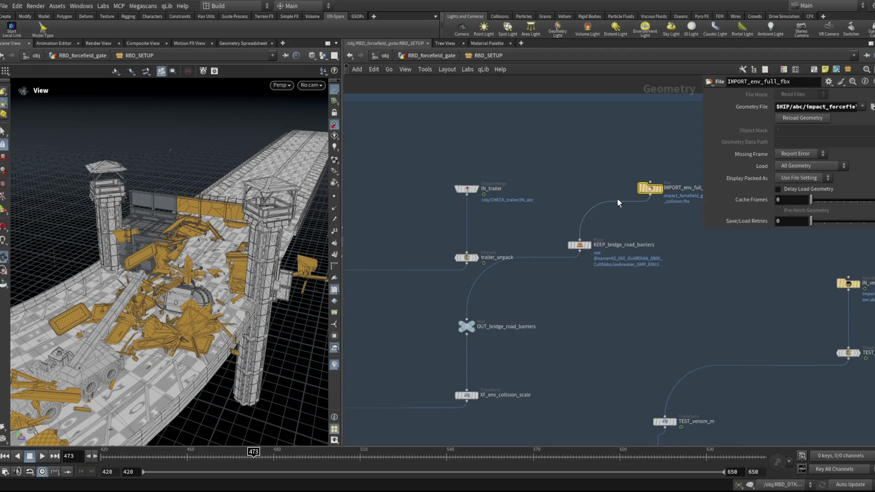Switch to the Rigid Bodies shelf tab

point(589,16)
